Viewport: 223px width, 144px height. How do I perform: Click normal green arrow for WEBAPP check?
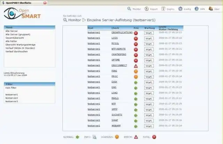(x=136, y=126)
